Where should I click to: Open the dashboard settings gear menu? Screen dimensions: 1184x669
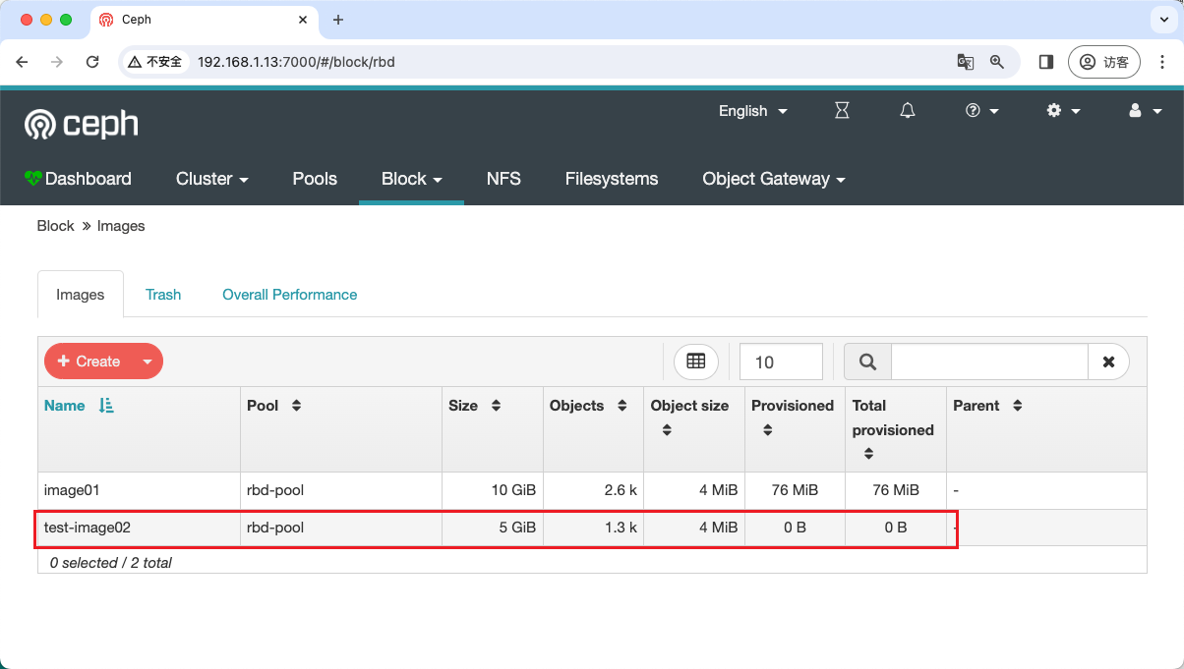1063,111
